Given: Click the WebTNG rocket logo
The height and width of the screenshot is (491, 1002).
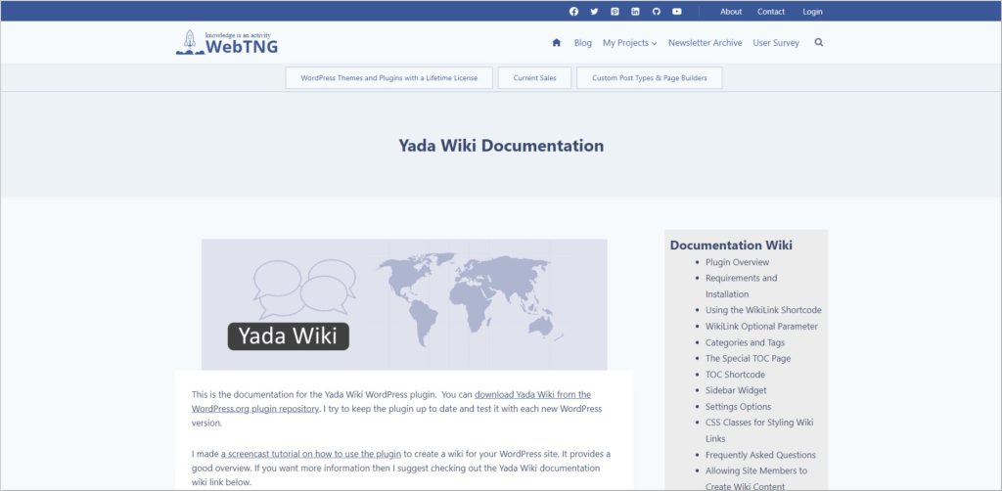Looking at the screenshot, I should (x=227, y=43).
